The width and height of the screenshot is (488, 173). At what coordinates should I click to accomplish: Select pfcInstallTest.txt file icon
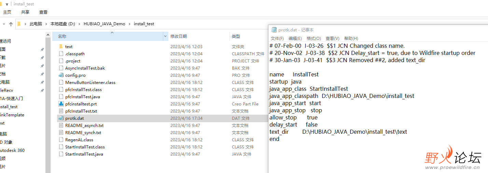[61, 111]
